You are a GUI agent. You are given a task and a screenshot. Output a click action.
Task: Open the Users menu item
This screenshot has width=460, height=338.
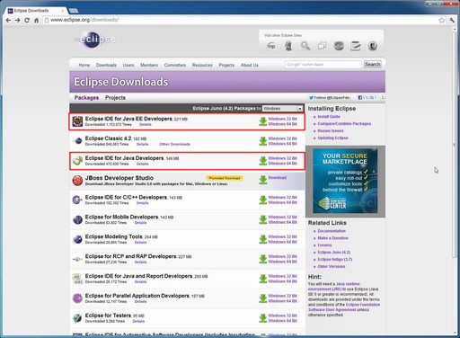[x=128, y=65]
